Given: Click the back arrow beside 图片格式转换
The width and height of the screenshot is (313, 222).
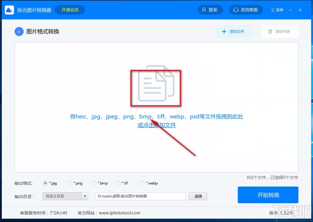Looking at the screenshot, I should tap(19, 31).
